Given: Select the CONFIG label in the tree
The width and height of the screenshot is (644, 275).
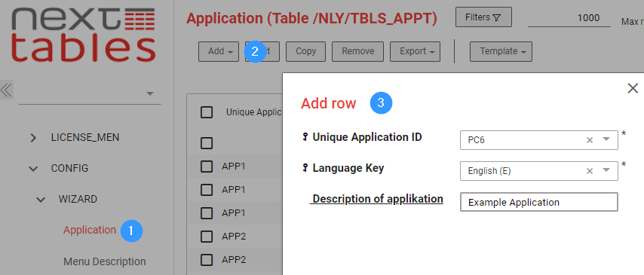Looking at the screenshot, I should tap(69, 168).
